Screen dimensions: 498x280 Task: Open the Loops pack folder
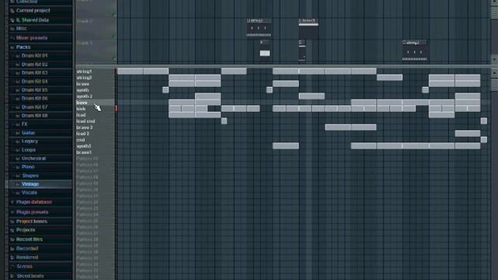29,150
